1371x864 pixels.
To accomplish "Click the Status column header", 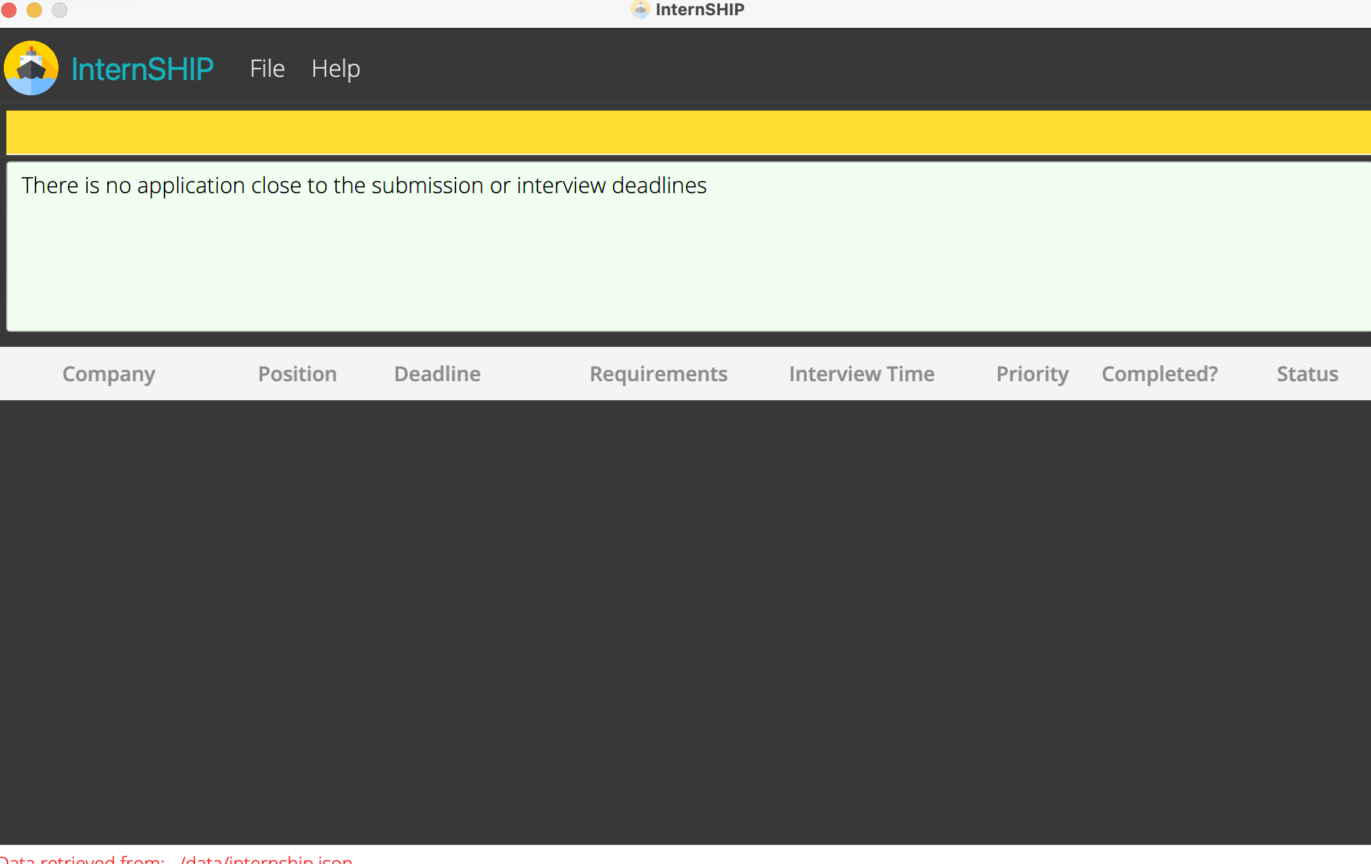I will pyautogui.click(x=1307, y=374).
